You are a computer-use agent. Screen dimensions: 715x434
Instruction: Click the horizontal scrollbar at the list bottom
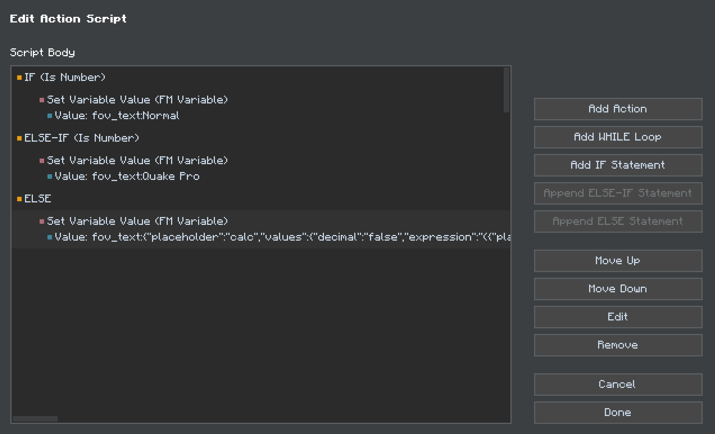(x=35, y=419)
